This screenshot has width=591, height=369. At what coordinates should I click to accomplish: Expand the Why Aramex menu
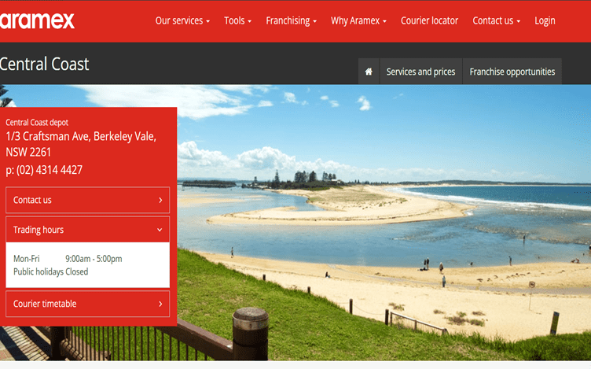[x=358, y=20]
